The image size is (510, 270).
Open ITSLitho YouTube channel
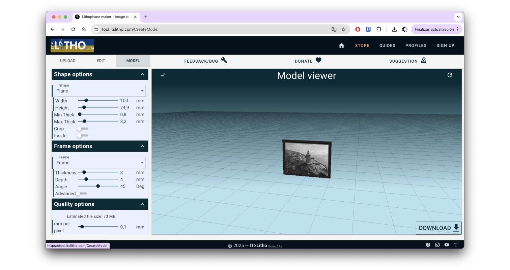[x=447, y=245]
